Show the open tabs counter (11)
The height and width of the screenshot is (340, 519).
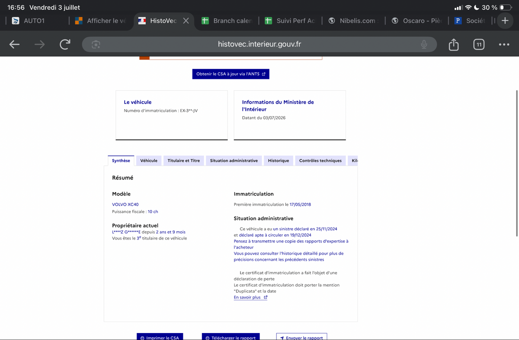(478, 44)
